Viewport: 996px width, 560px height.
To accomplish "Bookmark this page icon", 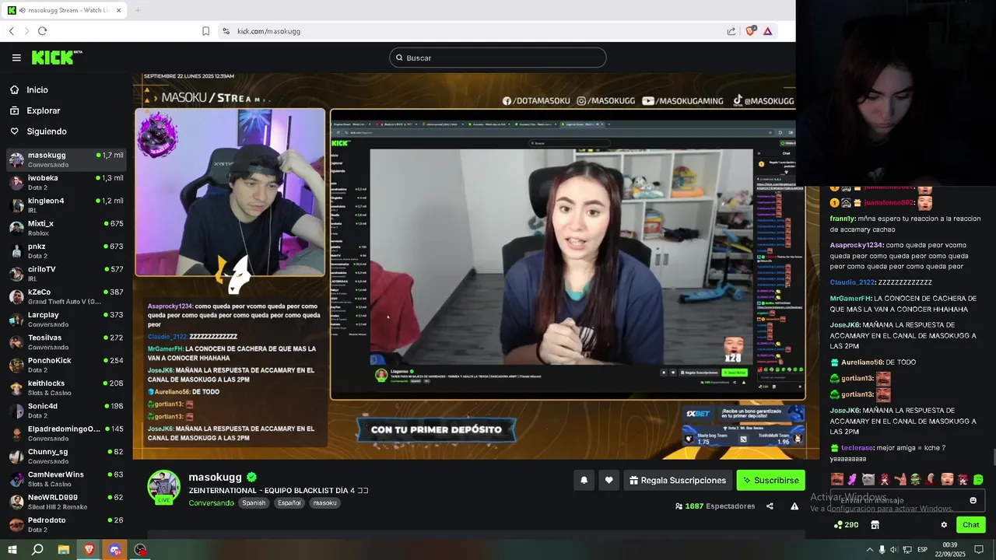I will 205,31.
